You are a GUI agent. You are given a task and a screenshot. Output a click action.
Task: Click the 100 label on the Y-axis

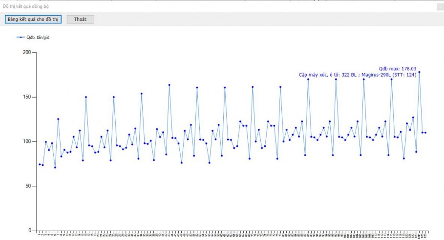coord(26,141)
